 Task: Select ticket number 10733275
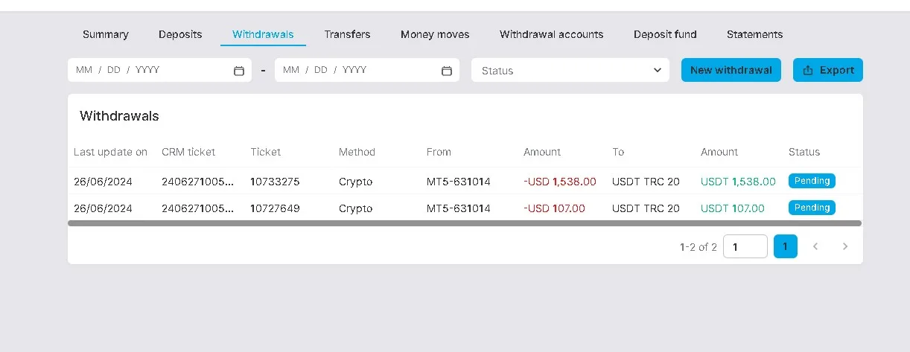(276, 182)
